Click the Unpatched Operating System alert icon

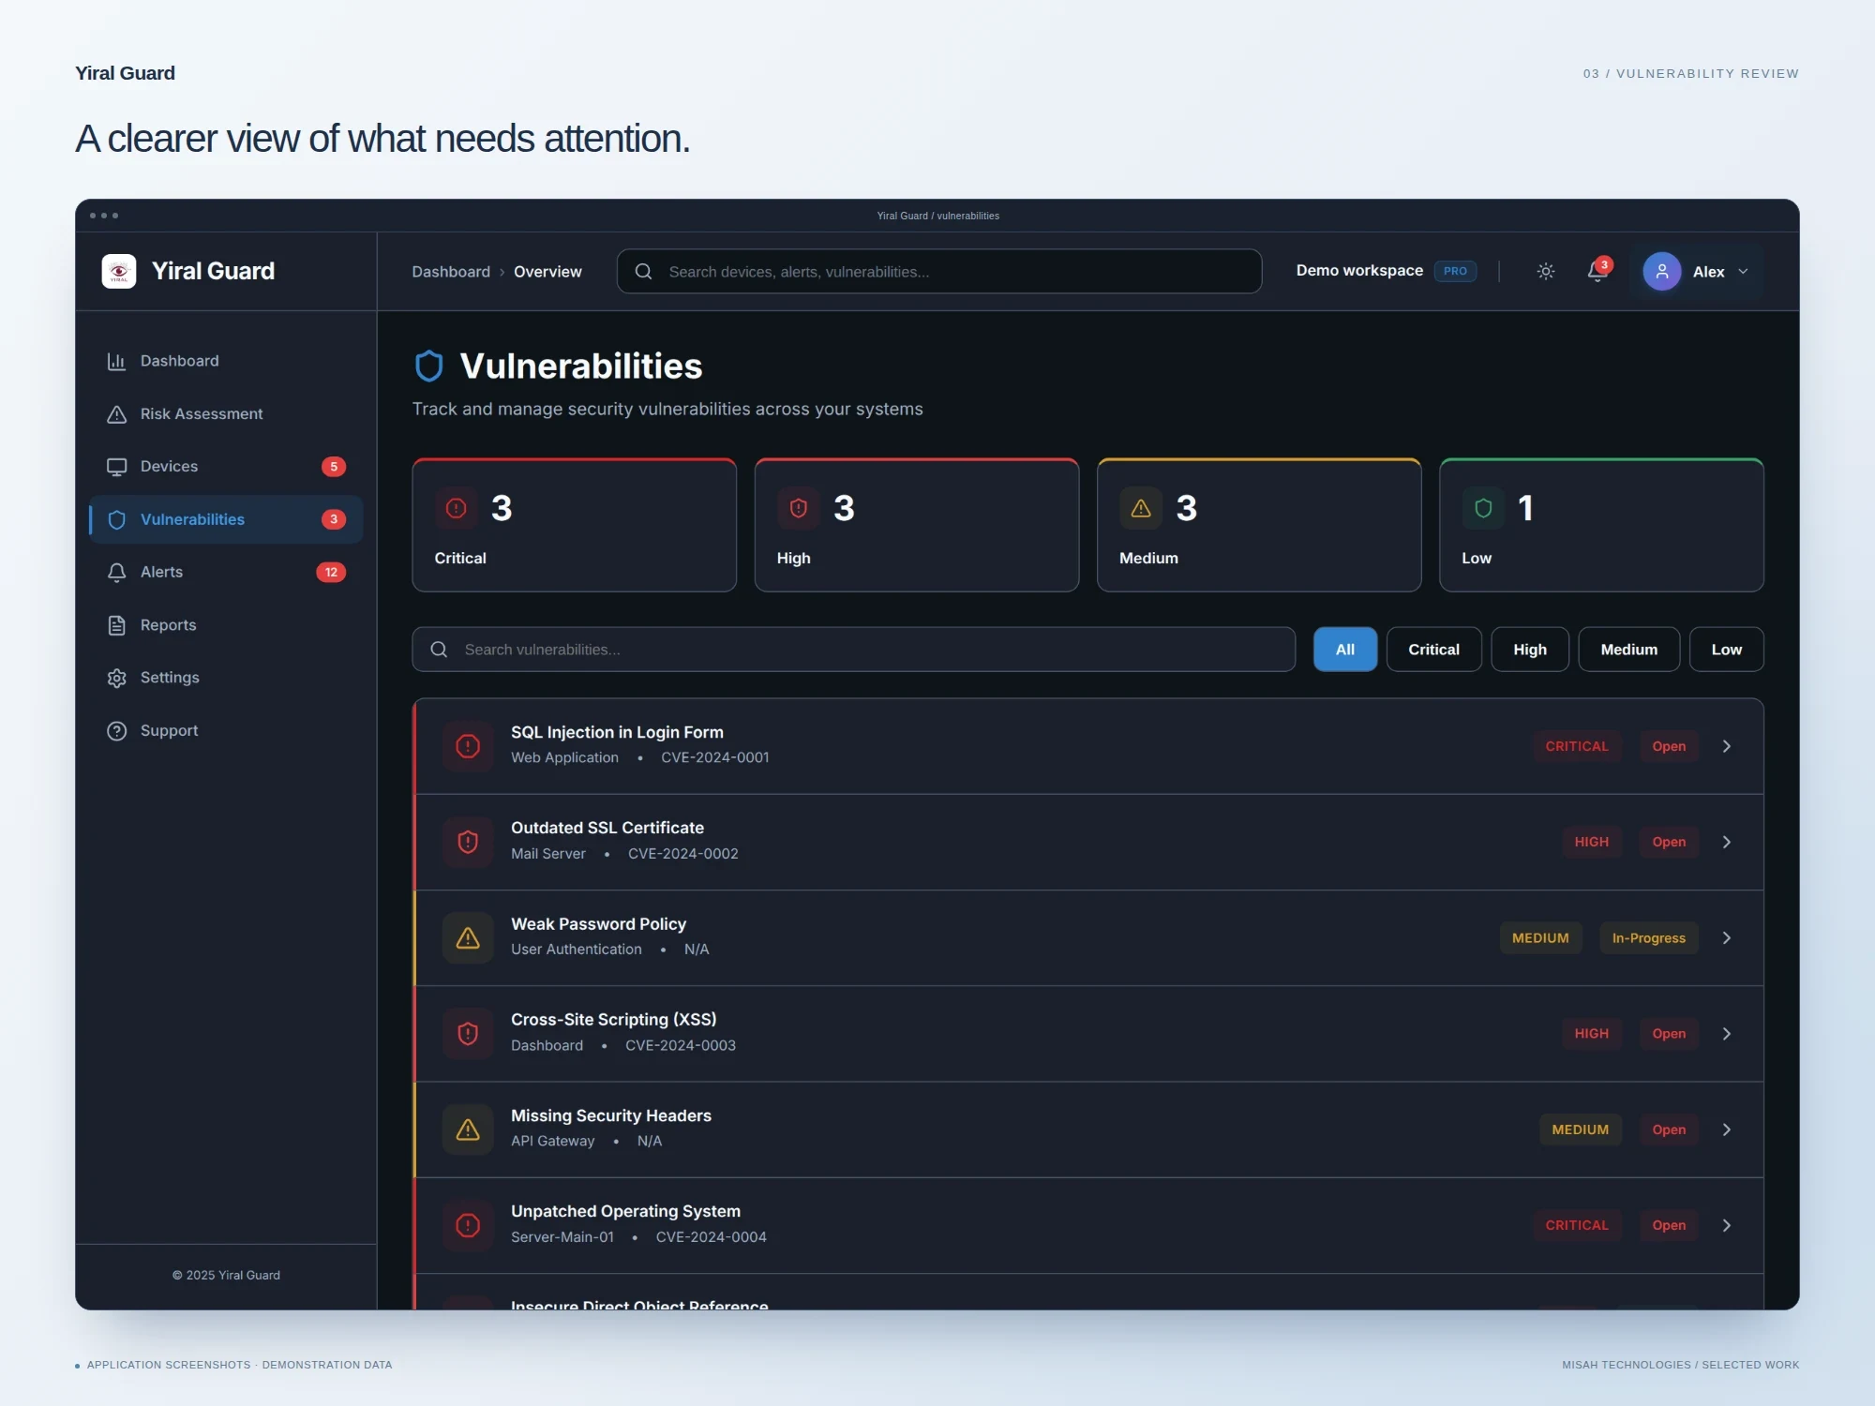tap(468, 1225)
